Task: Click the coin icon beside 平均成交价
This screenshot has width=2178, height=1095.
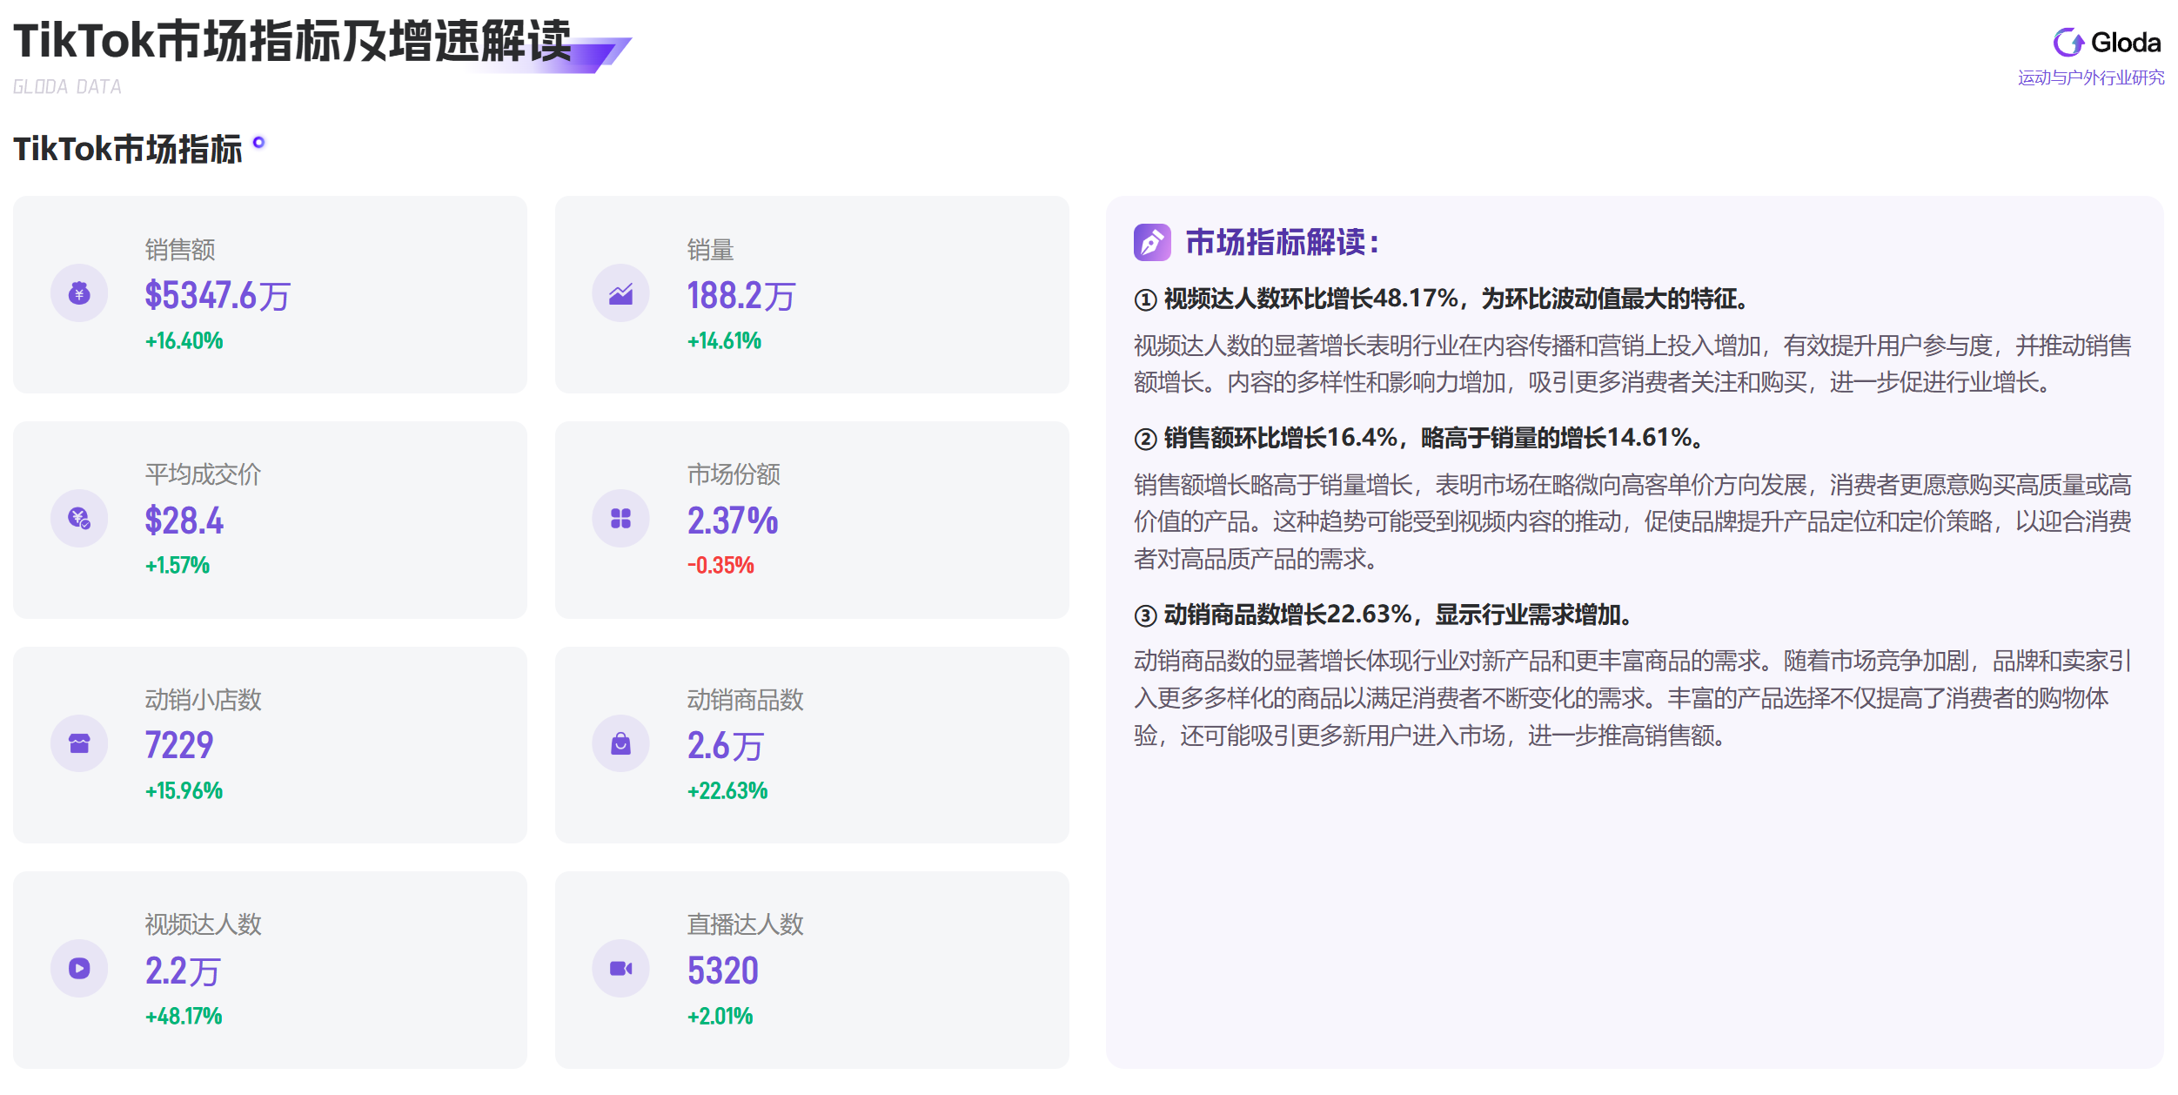Action: click(79, 519)
